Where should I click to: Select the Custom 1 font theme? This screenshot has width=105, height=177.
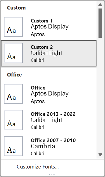click(49, 27)
